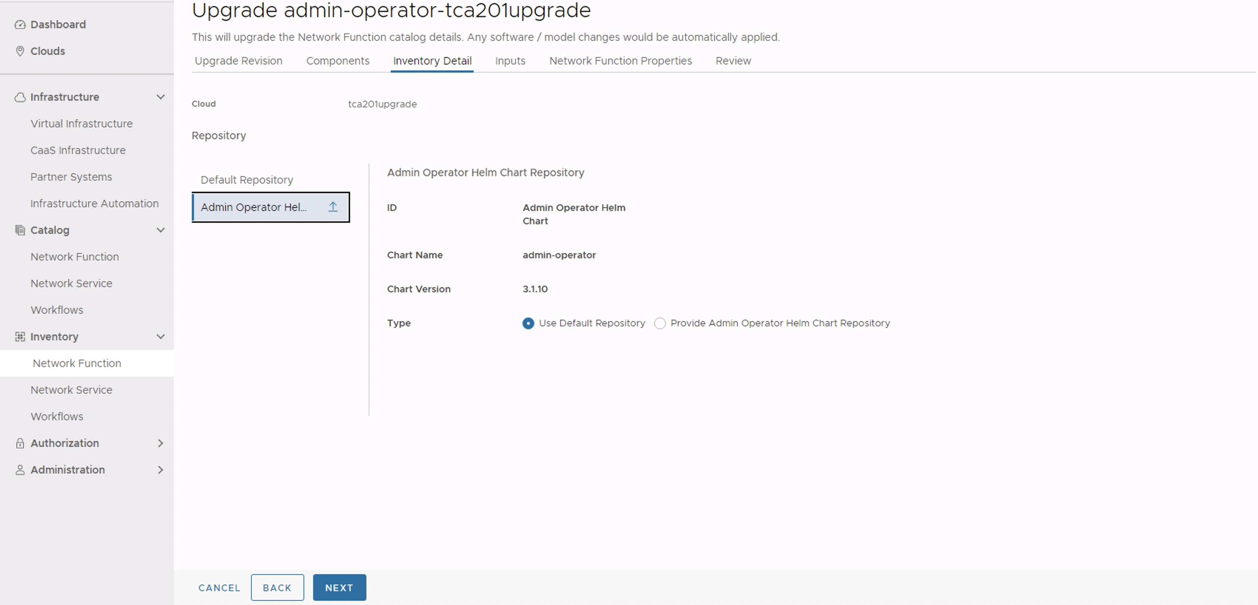Screen dimensions: 1258x605
Task: Click the Catalog section heading
Action: coord(50,230)
